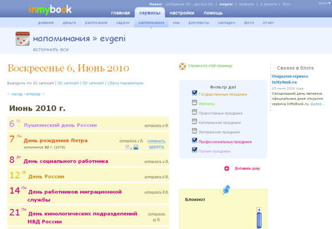
Task: Open сообщения (0) link
Action: pyautogui.click(x=178, y=4)
